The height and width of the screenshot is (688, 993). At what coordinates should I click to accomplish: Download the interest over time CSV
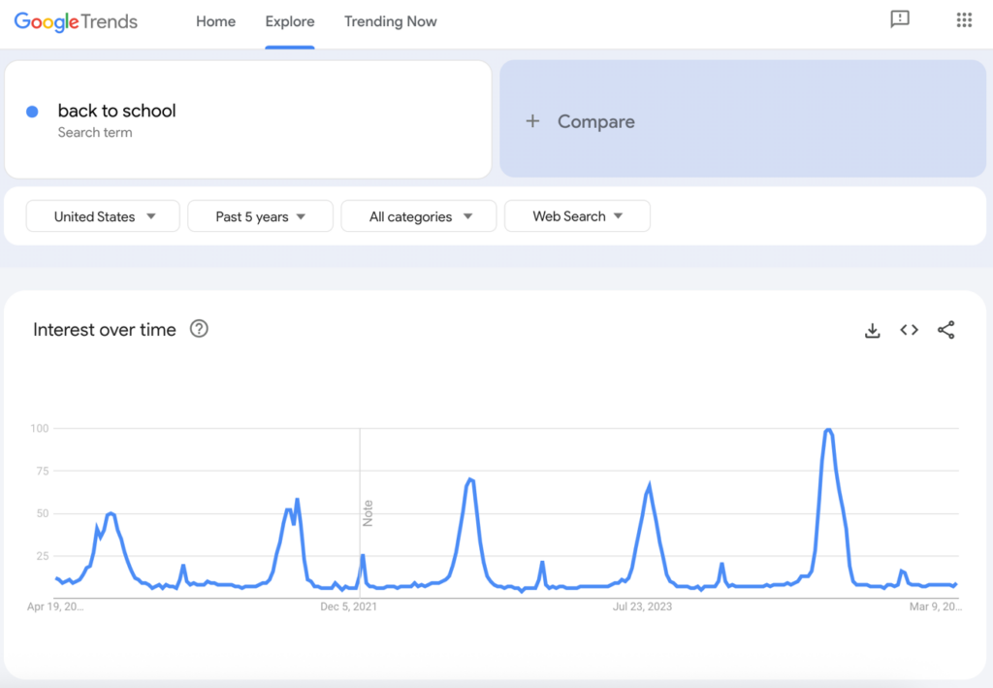pos(872,330)
